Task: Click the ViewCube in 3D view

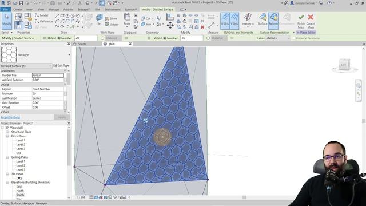Action: coord(344,65)
